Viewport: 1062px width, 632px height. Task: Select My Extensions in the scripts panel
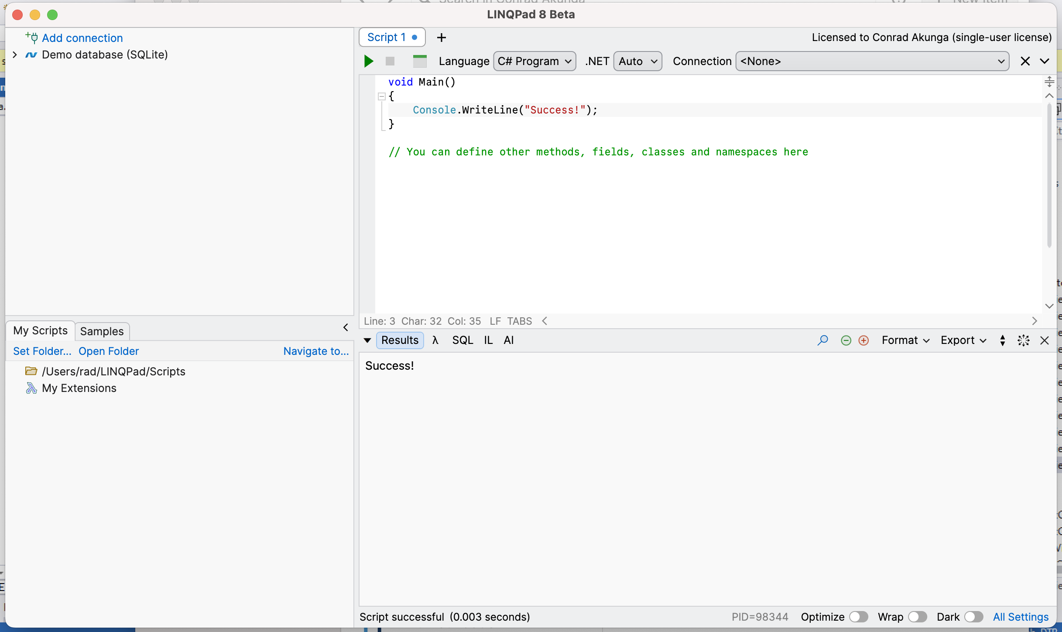pos(79,388)
